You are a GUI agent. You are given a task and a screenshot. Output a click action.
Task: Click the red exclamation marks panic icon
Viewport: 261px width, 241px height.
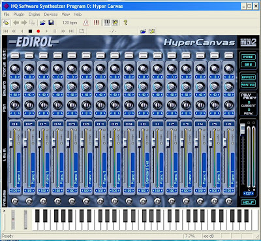pyautogui.click(x=96, y=23)
